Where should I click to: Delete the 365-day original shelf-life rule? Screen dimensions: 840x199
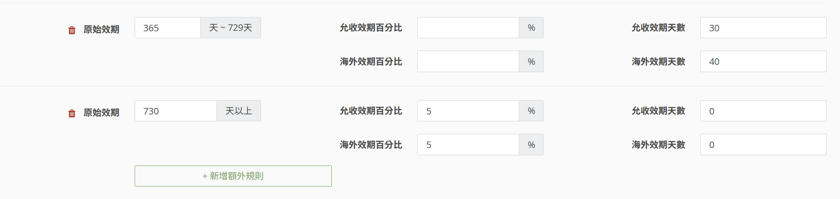[72, 30]
